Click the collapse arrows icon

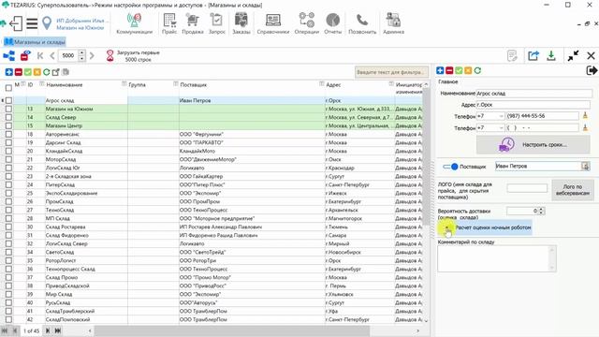[573, 56]
